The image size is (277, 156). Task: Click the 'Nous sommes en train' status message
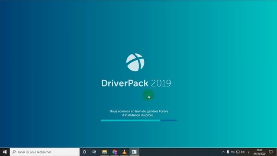[139, 113]
